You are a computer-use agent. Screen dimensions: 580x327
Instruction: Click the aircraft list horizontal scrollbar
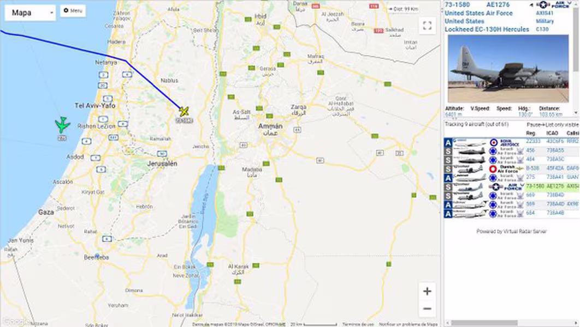(512, 323)
